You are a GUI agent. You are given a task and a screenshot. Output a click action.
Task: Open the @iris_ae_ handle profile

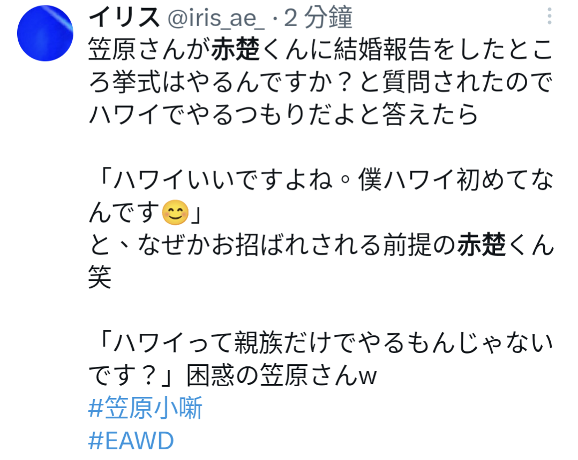216,18
